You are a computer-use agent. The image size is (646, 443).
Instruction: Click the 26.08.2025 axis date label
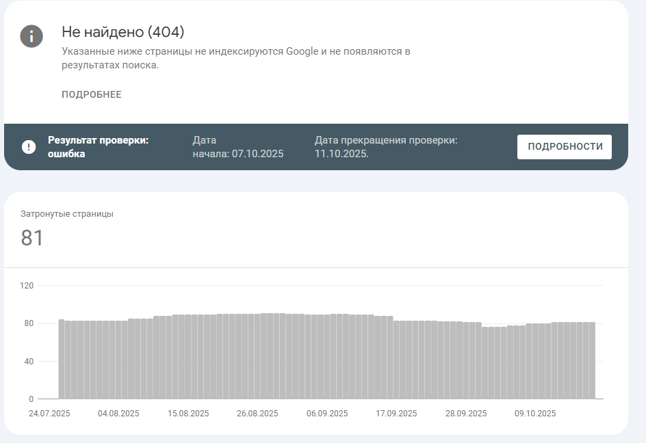pos(257,414)
